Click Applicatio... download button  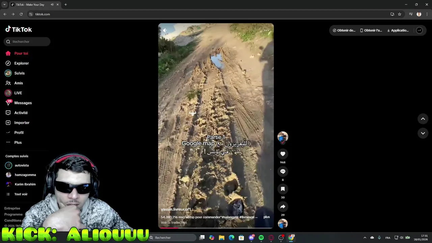pyautogui.click(x=398, y=30)
